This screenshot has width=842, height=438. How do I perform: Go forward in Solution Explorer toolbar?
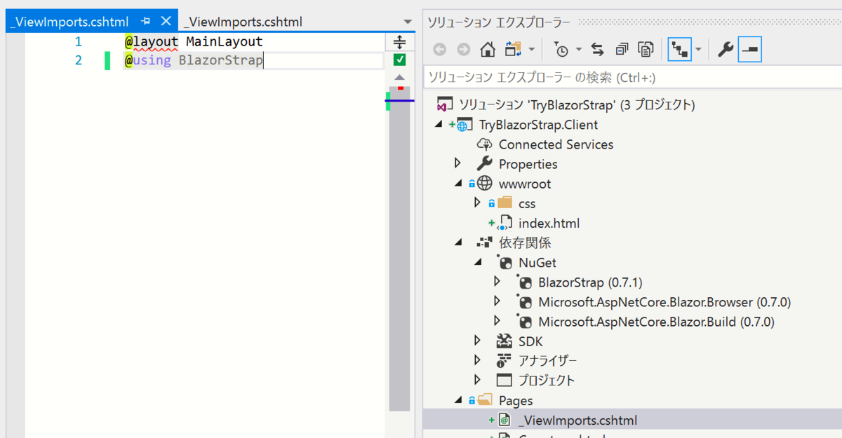(463, 49)
